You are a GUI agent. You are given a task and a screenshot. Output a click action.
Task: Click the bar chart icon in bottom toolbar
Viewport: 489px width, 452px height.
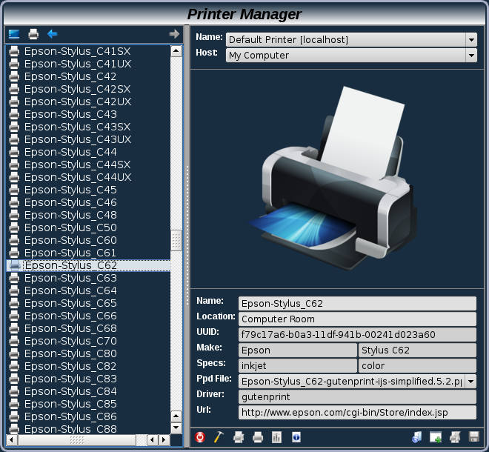(277, 437)
